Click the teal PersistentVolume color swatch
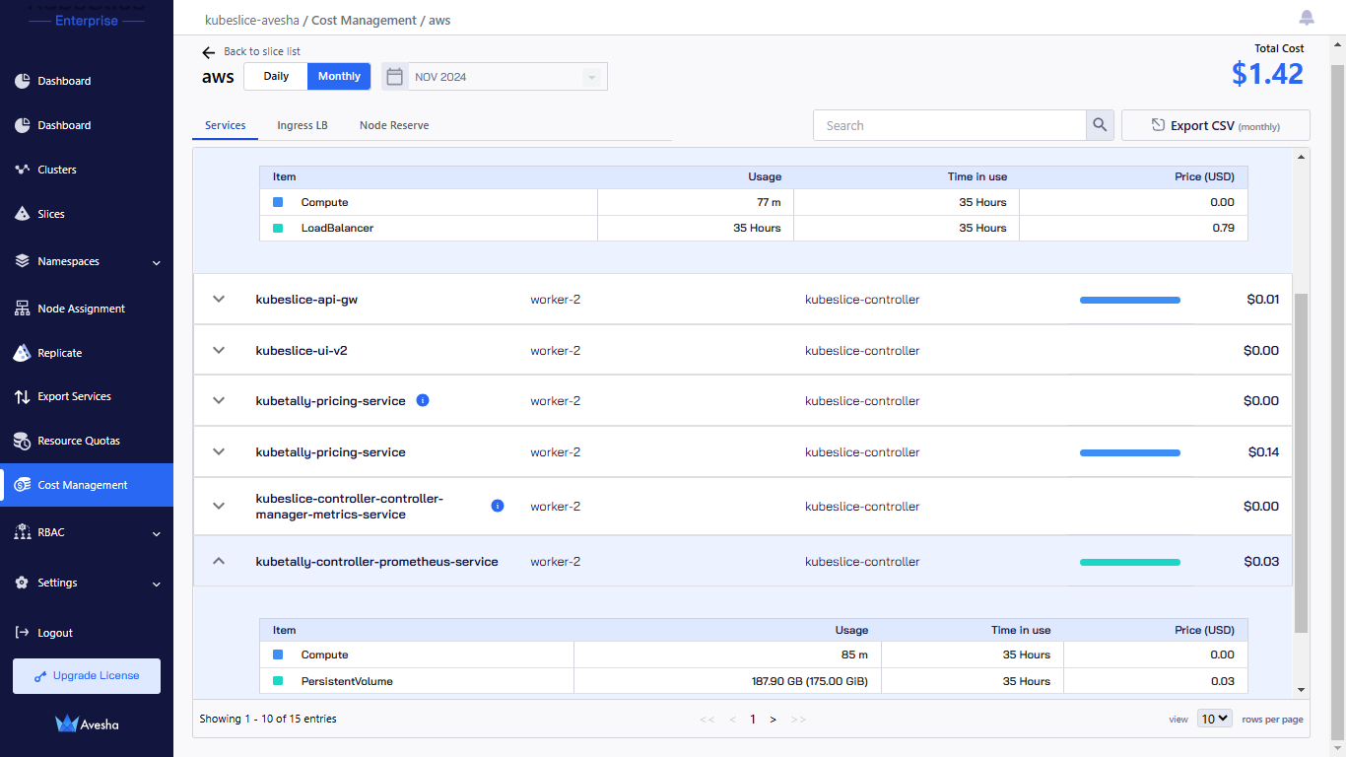The width and height of the screenshot is (1346, 757). 278,681
